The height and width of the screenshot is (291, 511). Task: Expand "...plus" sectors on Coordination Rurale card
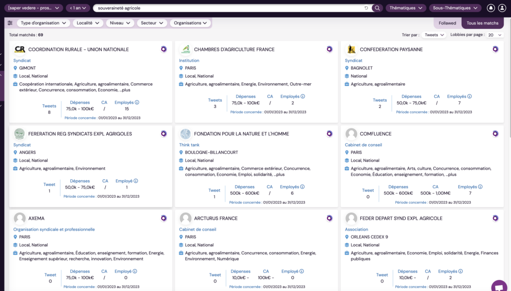126,90
